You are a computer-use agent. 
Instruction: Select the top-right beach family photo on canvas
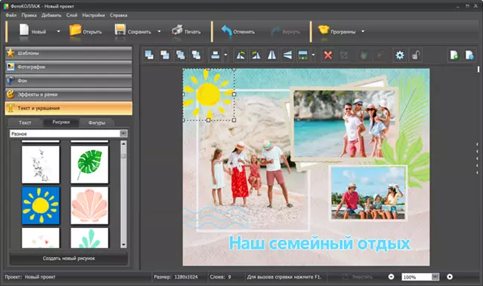344,124
